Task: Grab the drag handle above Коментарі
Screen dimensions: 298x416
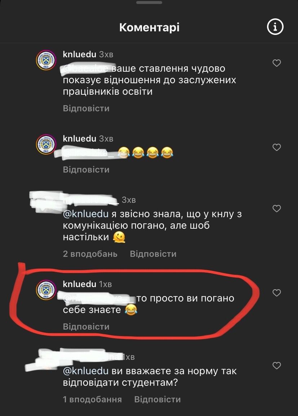Action: 149,3
